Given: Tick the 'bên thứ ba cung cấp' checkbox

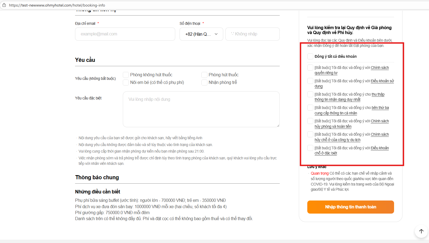Looking at the screenshot, I should point(310,108).
